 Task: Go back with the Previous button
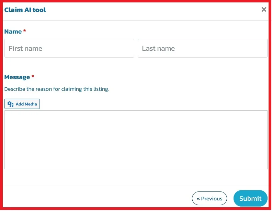tap(209, 199)
